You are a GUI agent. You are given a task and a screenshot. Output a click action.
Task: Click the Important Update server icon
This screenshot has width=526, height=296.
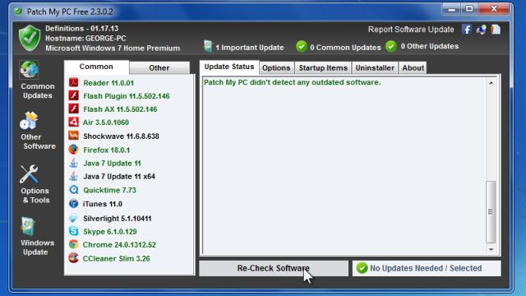pos(208,46)
